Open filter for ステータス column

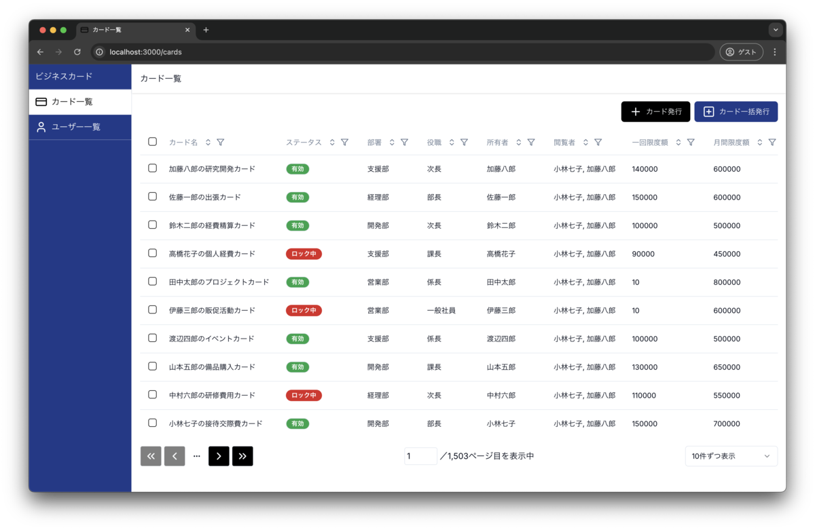[345, 143]
